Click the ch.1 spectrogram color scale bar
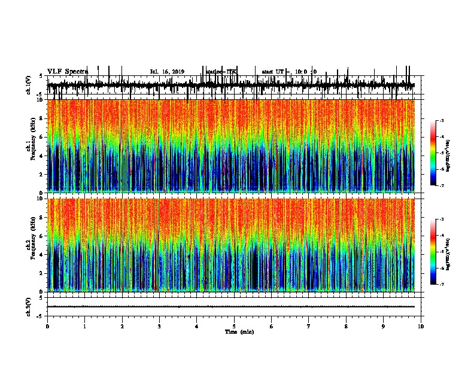The height and width of the screenshot is (366, 474). (x=433, y=152)
